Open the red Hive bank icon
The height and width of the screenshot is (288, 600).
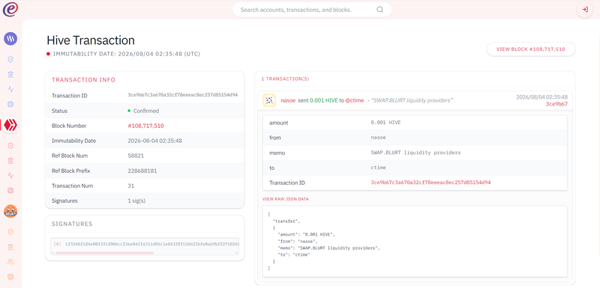point(10,161)
